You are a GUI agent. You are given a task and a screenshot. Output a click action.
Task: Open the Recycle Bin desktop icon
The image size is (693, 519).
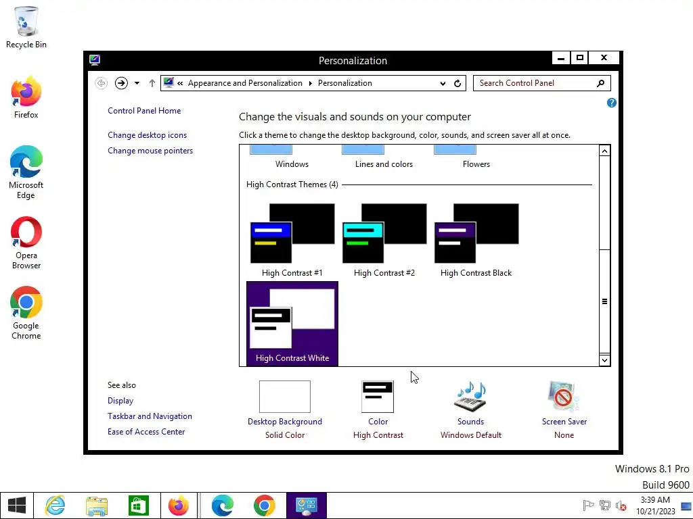coord(26,27)
